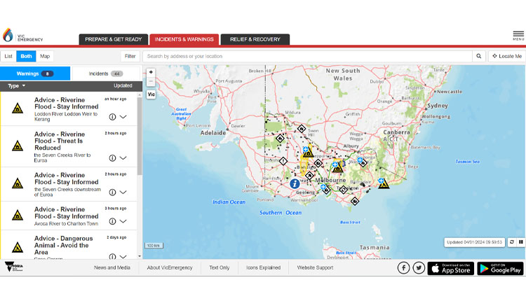
Task: Click the scrollbar up arrow
Action: click(x=140, y=94)
